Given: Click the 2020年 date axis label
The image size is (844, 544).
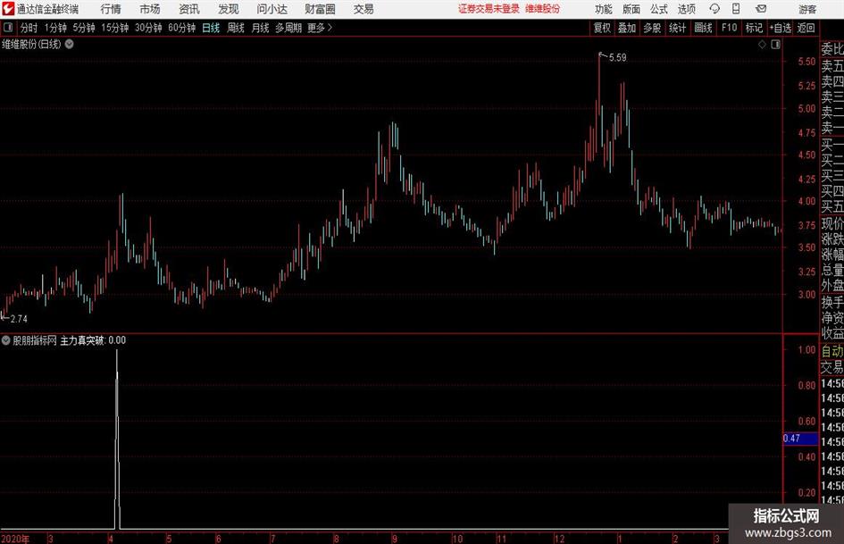Looking at the screenshot, I should pyautogui.click(x=15, y=539).
